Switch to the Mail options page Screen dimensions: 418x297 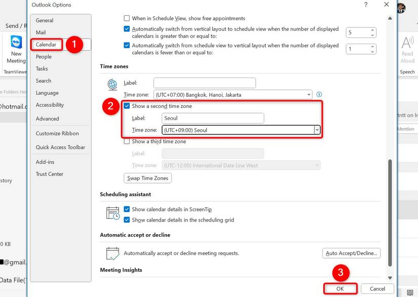pyautogui.click(x=42, y=32)
